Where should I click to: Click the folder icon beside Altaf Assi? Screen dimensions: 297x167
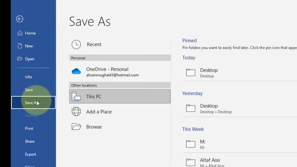coord(191,162)
